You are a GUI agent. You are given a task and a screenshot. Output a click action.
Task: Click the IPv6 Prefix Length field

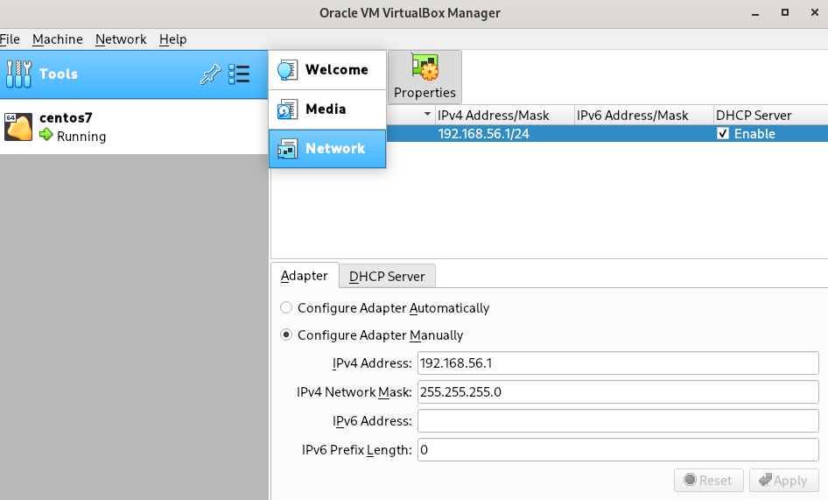[618, 450]
